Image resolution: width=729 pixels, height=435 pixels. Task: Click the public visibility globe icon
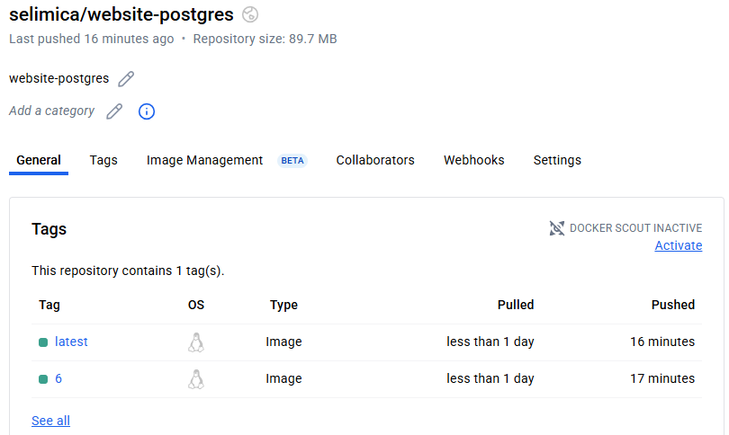point(251,14)
